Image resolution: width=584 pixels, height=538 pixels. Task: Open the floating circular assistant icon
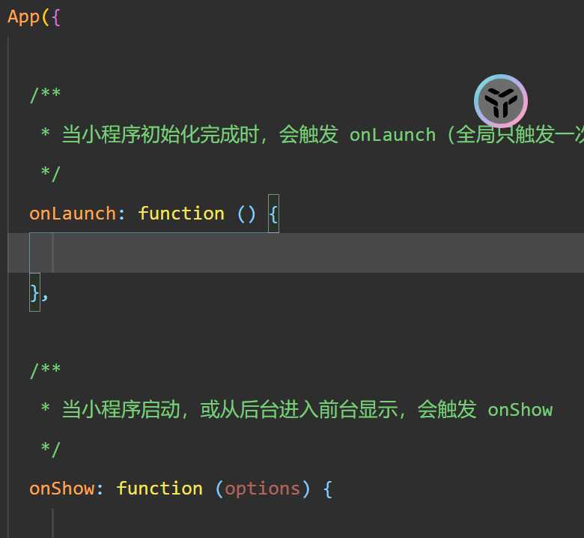tap(501, 101)
